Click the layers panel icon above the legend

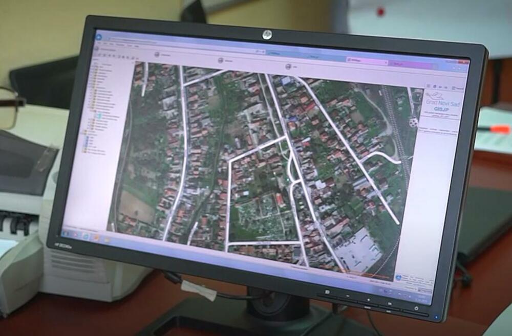tap(429, 85)
